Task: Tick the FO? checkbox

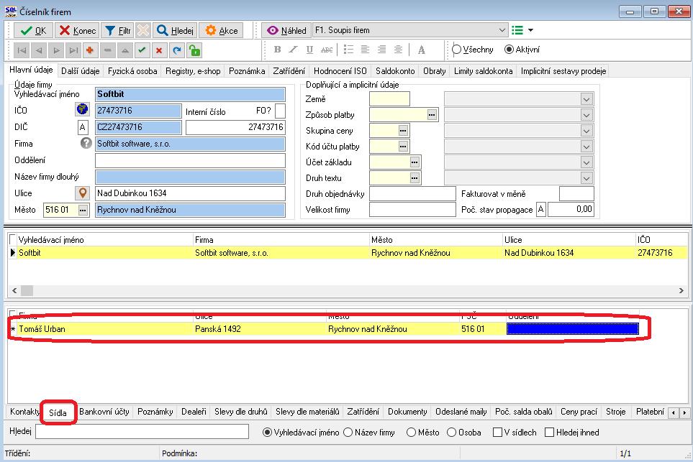Action: (x=280, y=111)
